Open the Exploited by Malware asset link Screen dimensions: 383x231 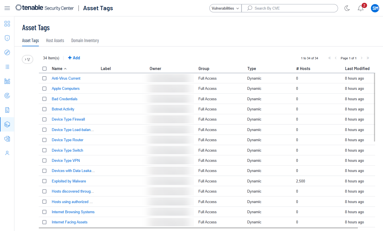[x=69, y=181]
